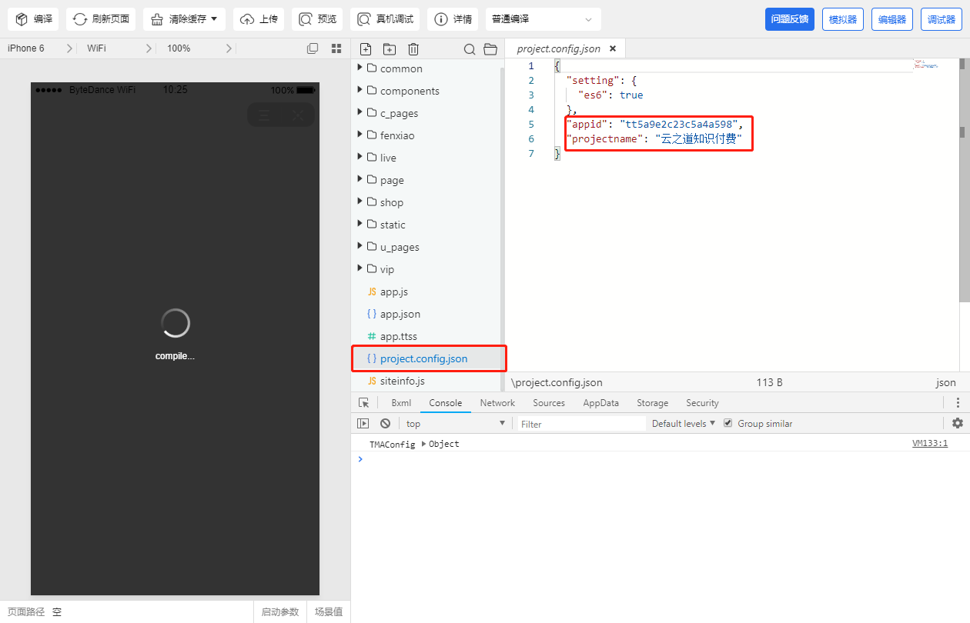
Task: Open devtools more options menu
Action: [x=958, y=403]
